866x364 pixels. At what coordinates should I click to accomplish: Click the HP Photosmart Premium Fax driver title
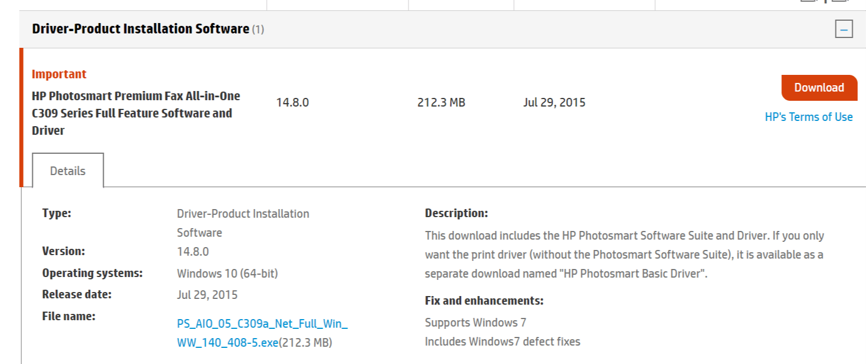(x=135, y=113)
